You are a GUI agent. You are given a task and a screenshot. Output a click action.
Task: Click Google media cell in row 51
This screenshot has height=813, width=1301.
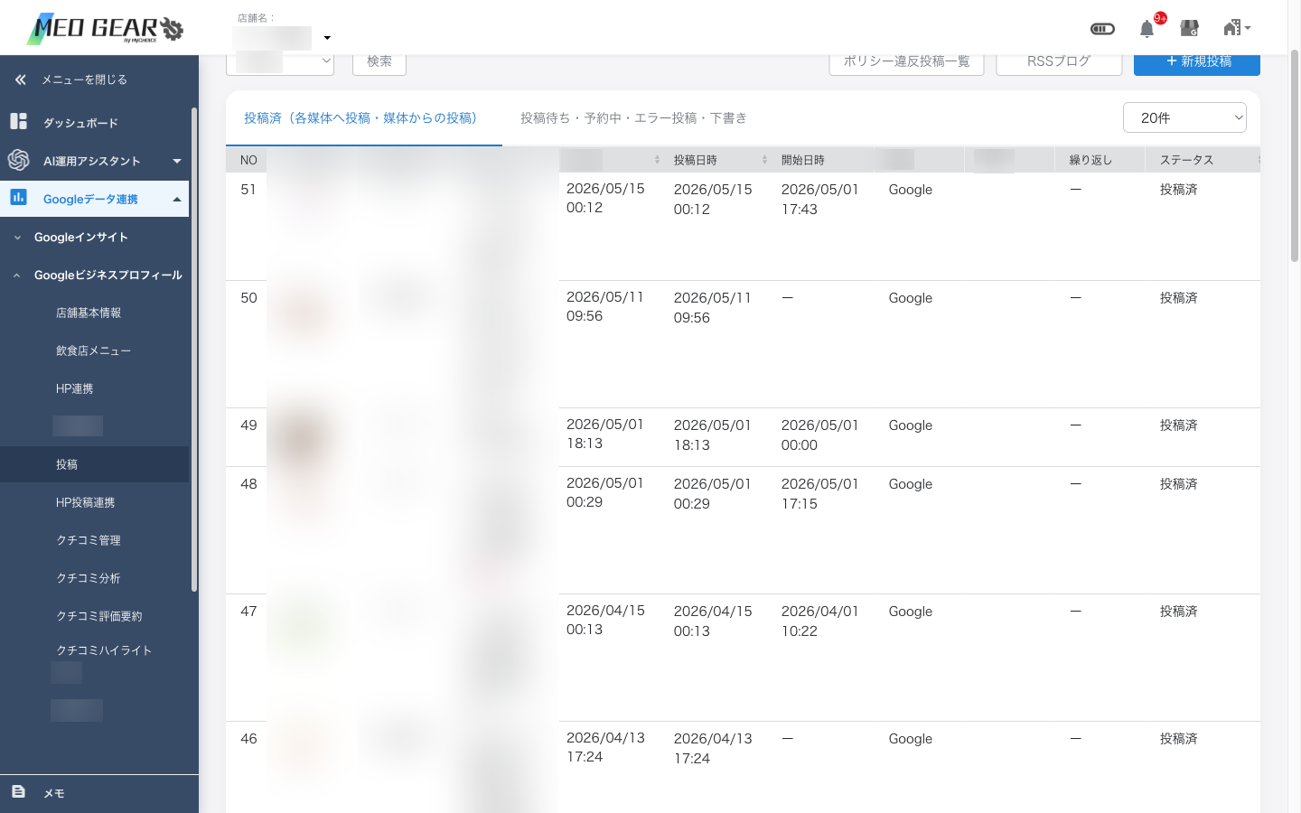coord(910,190)
